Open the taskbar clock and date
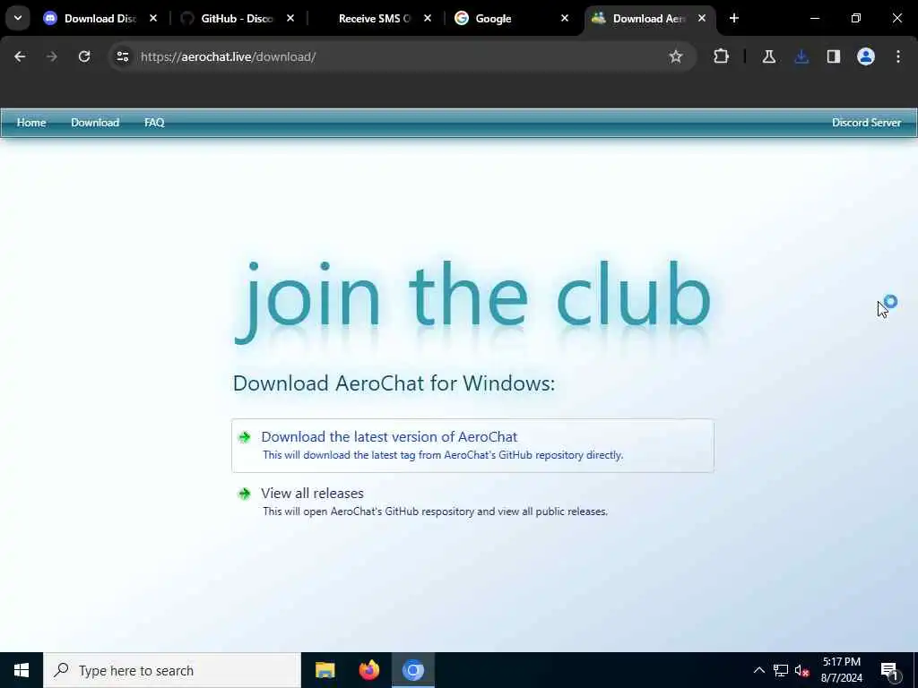 841,670
